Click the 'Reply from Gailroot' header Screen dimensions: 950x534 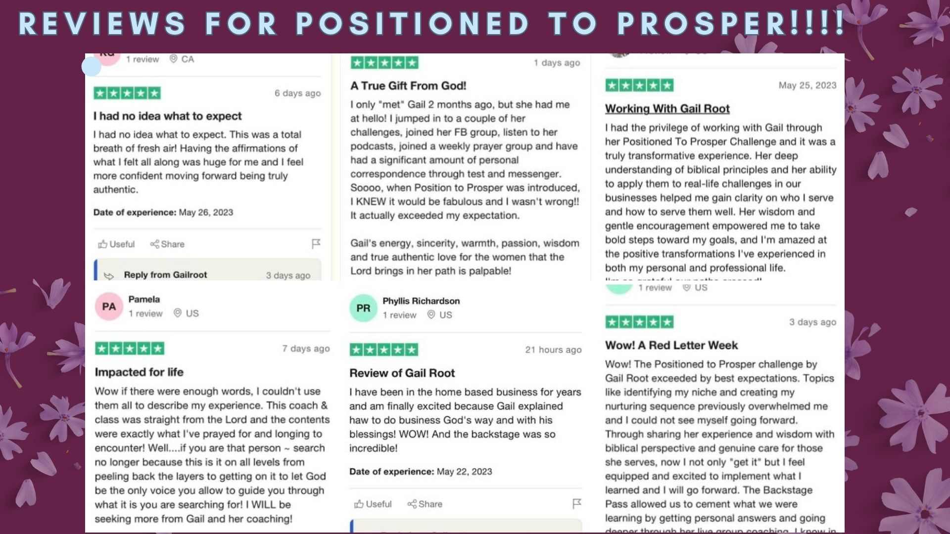[x=165, y=275]
